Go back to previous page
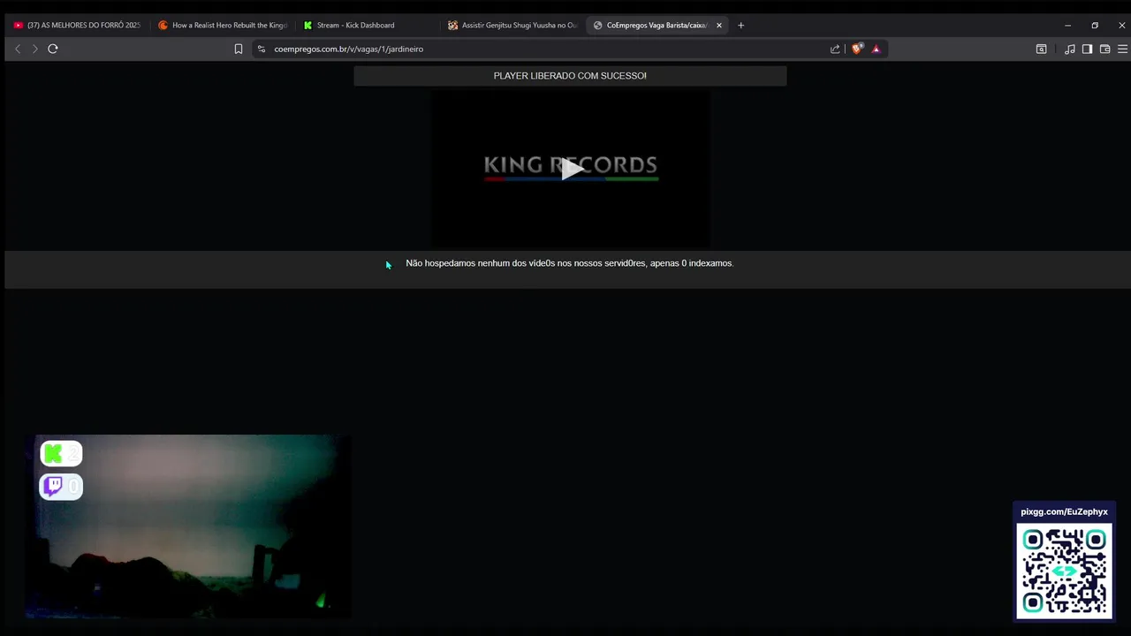This screenshot has height=636, width=1131. 18,49
